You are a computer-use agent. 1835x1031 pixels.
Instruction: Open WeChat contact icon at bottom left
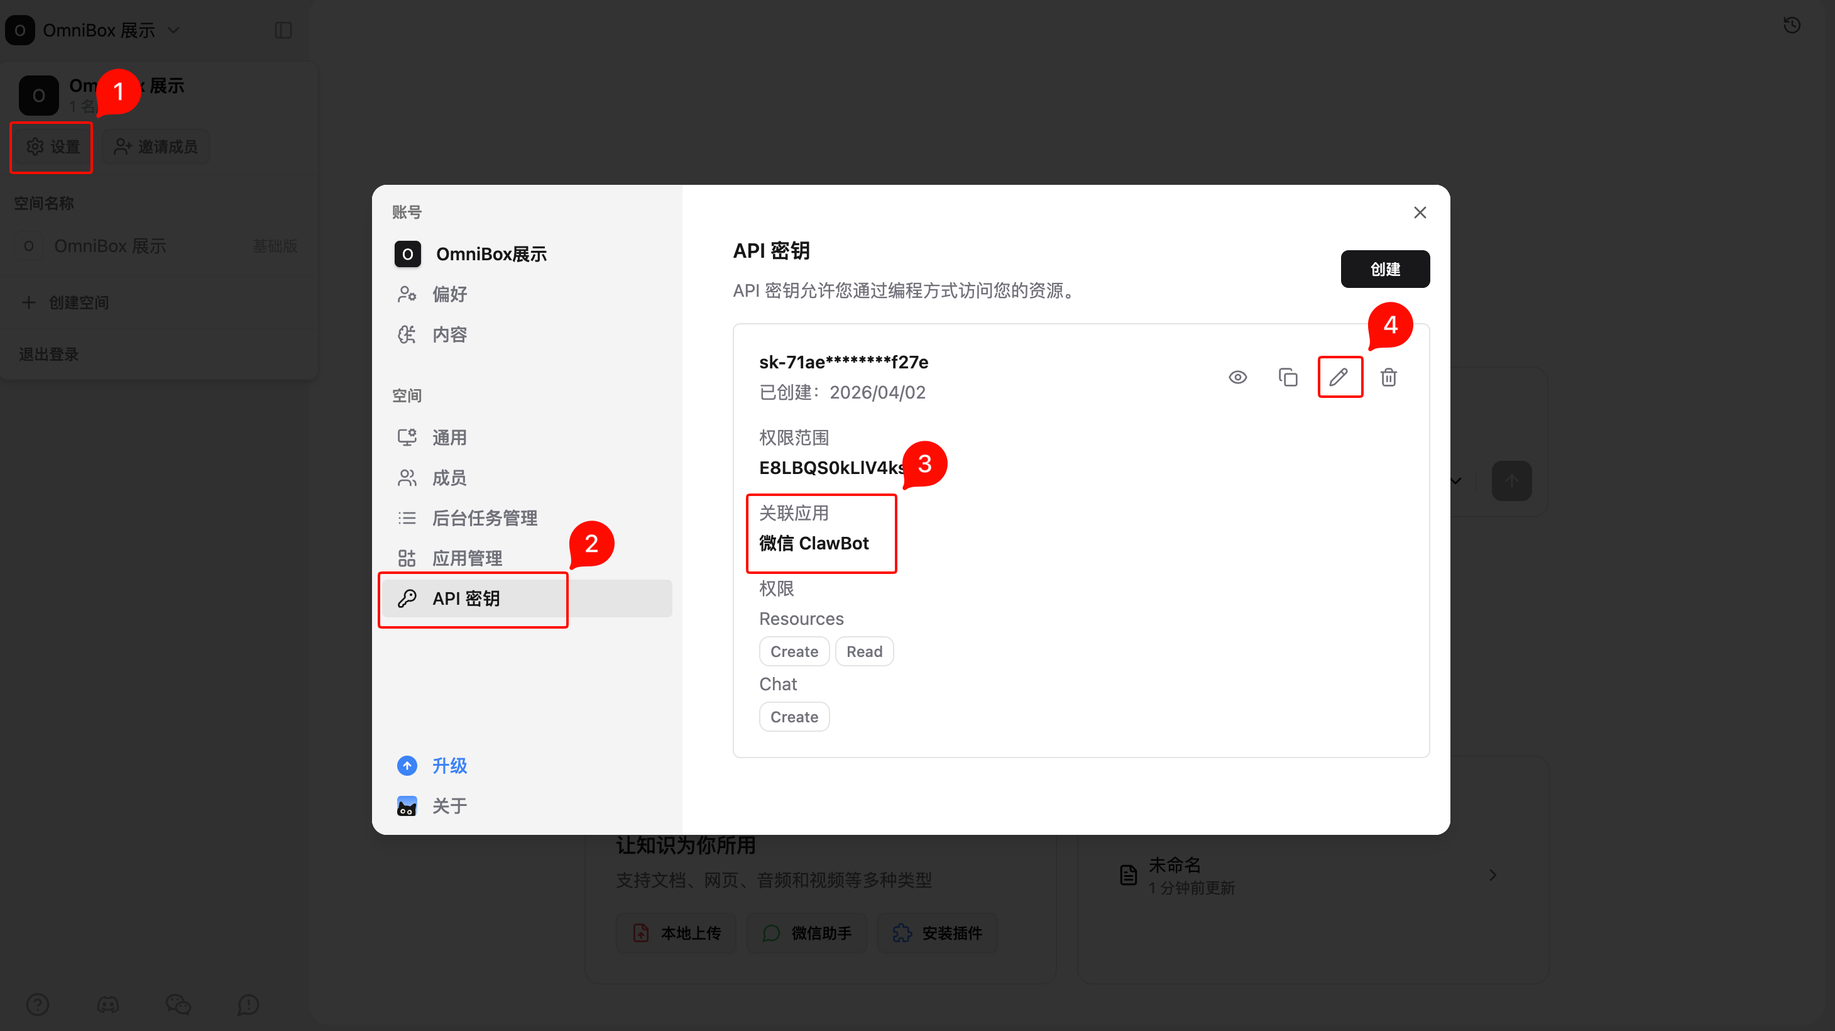click(177, 1005)
